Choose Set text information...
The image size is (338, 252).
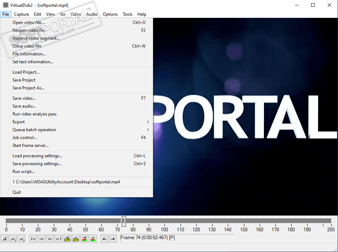77,62
